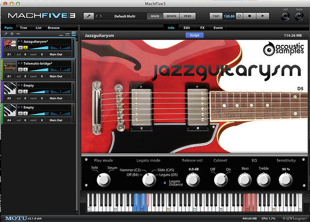The width and height of the screenshot is (310, 222).
Task: Load the previous multi with left arrow
Action: click(x=97, y=16)
